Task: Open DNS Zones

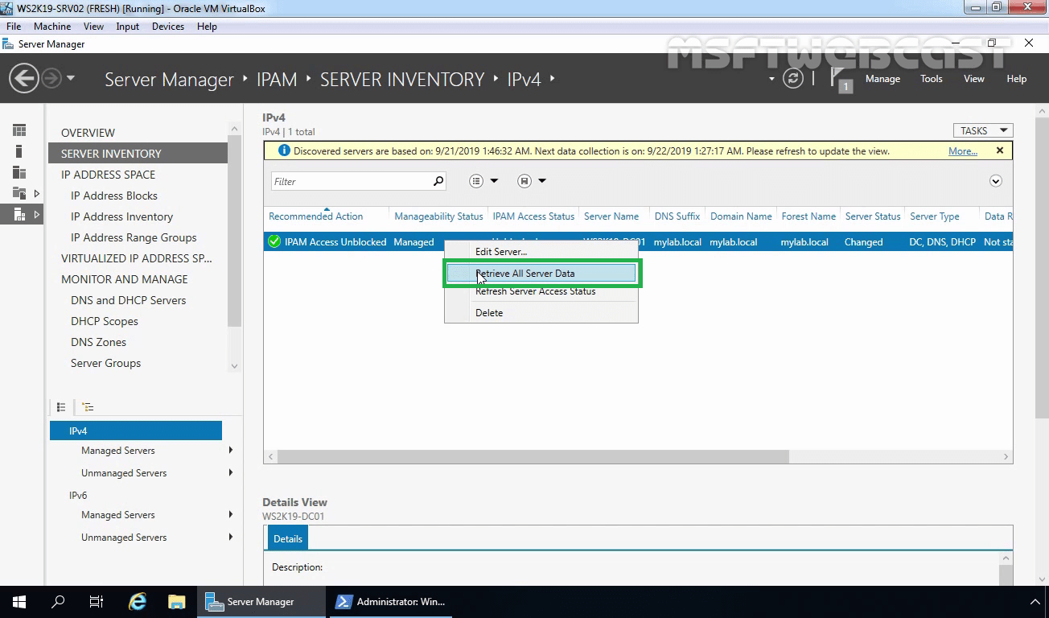Action: pos(98,342)
